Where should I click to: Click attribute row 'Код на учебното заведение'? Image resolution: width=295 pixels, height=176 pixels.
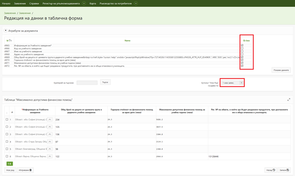[28, 48]
